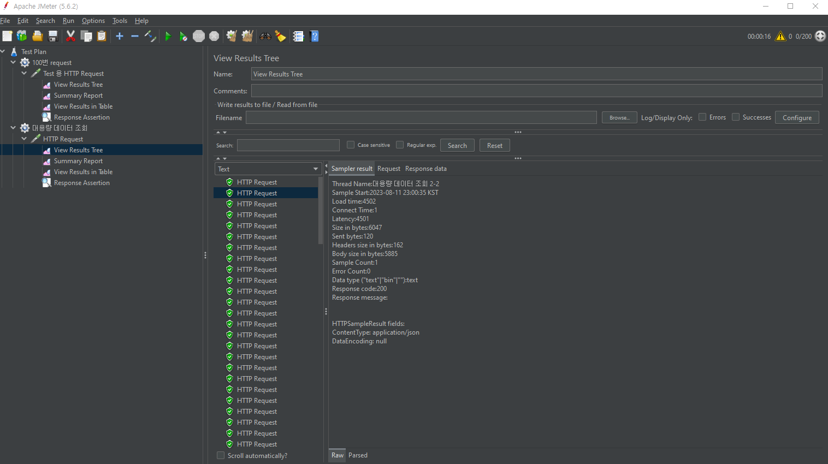The width and height of the screenshot is (828, 464).
Task: Click the Stop test icon
Action: [199, 36]
